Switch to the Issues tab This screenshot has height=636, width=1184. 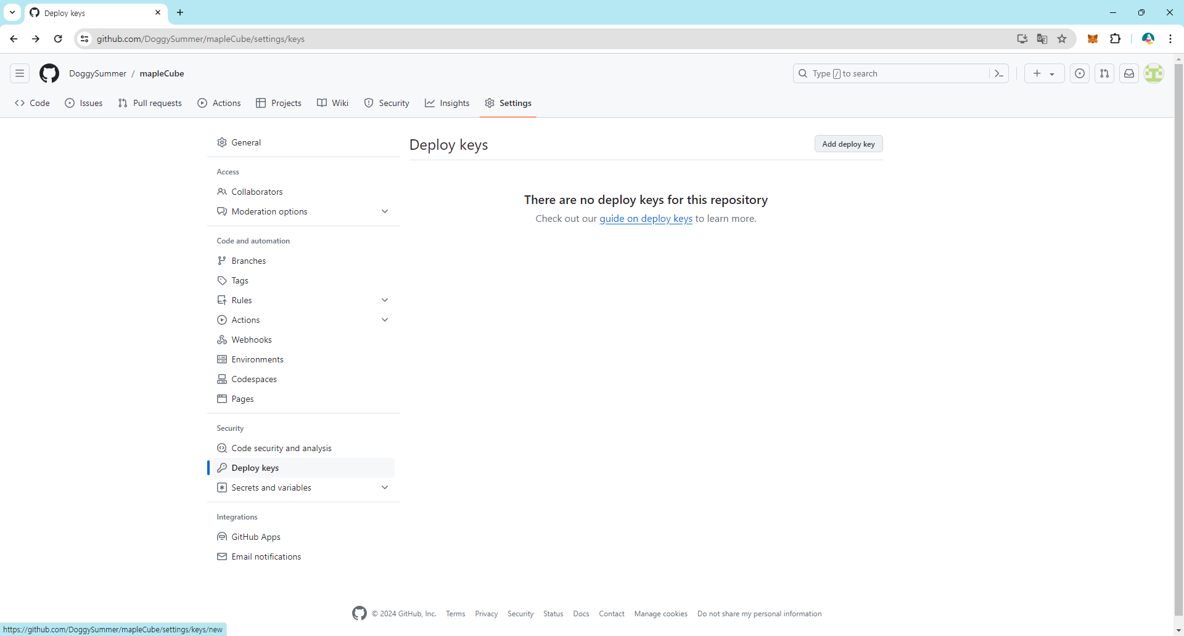click(x=84, y=103)
